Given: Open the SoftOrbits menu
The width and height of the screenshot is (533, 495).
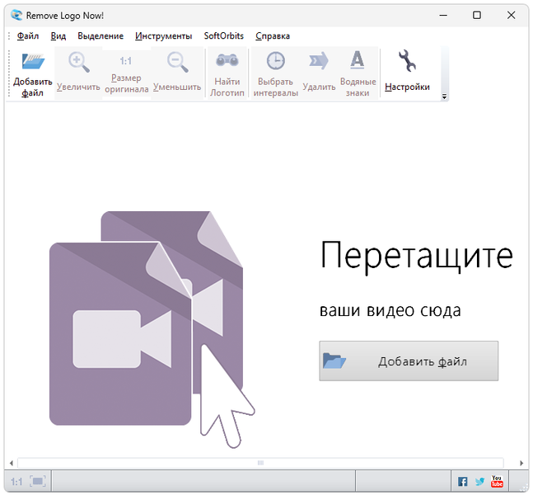Looking at the screenshot, I should click(224, 35).
